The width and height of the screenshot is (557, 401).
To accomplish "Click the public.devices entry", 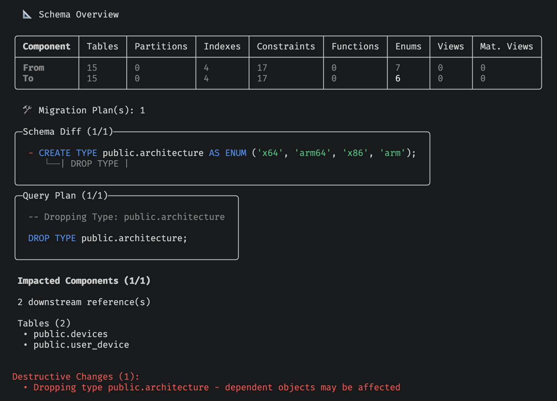I will [70, 334].
